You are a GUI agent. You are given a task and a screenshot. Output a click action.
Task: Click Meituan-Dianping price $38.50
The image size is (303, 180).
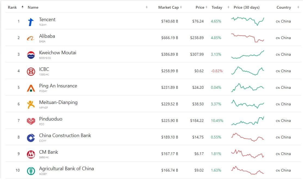tap(198, 104)
